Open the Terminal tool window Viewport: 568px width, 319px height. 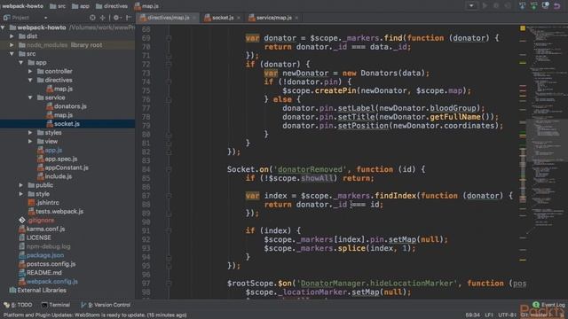coord(56,305)
